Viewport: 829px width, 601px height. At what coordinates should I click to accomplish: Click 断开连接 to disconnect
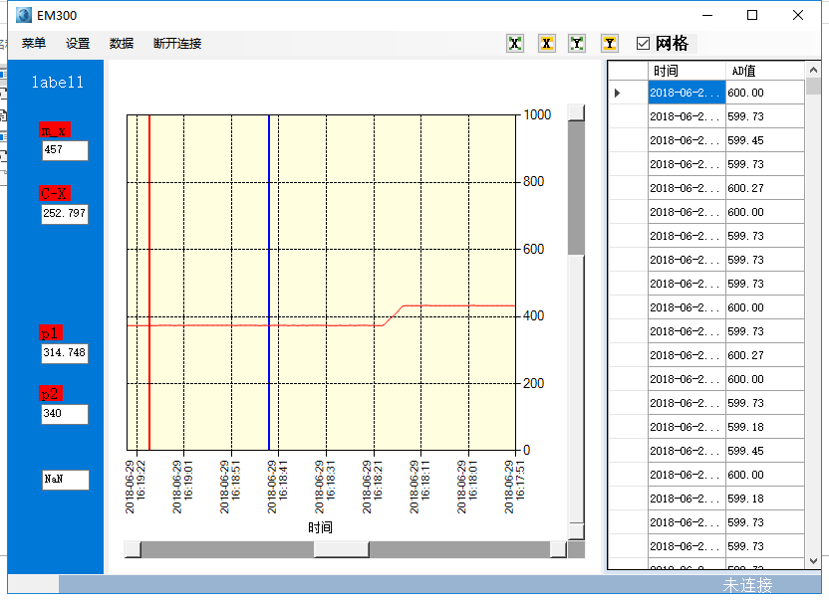point(177,44)
